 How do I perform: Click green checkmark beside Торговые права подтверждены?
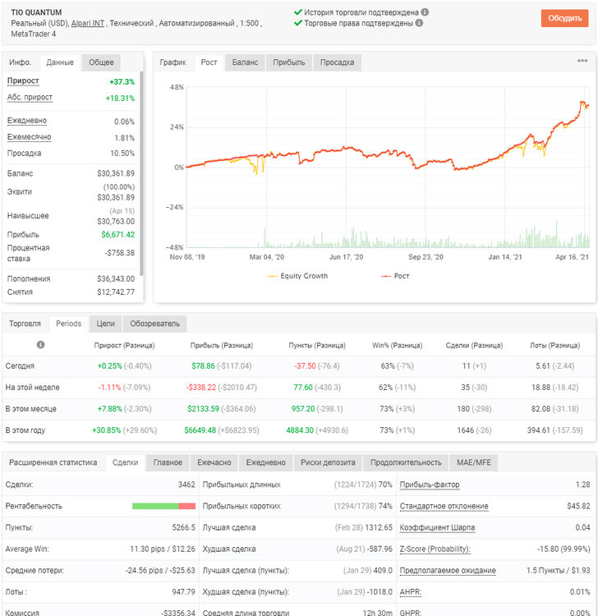[298, 23]
